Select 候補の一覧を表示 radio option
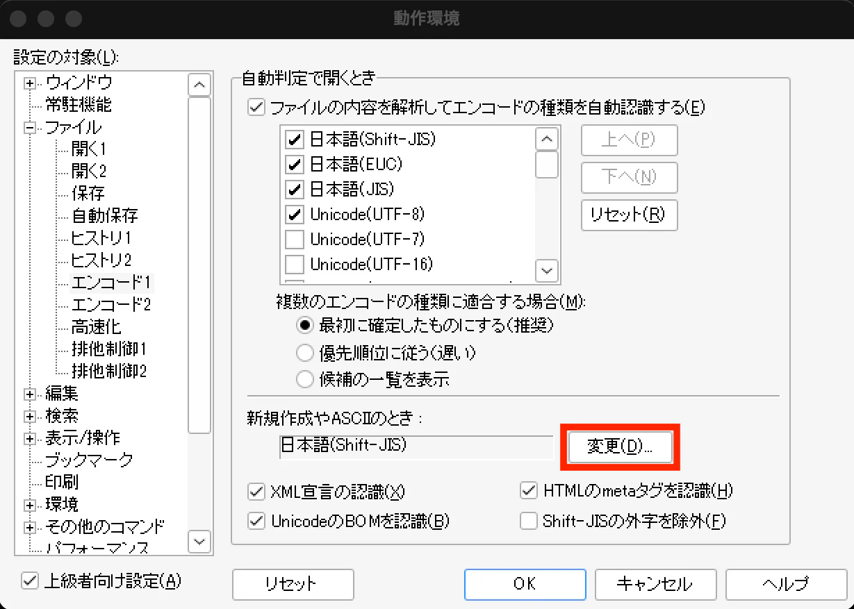Image resolution: width=854 pixels, height=609 pixels. (x=304, y=379)
